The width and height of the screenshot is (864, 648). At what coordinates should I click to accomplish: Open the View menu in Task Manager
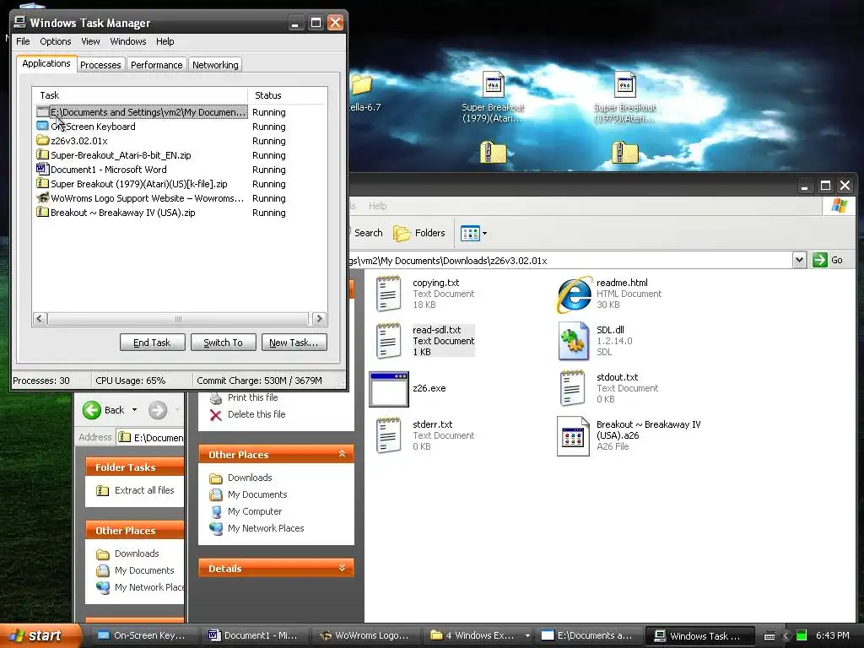[90, 41]
